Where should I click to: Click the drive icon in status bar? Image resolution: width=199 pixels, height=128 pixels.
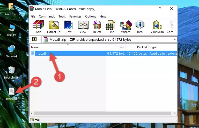click(x=32, y=120)
